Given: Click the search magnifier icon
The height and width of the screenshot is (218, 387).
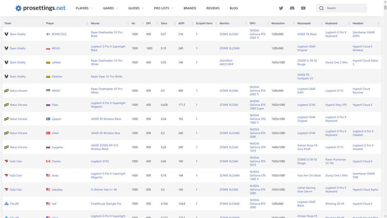Looking at the screenshot, I should [x=321, y=8].
